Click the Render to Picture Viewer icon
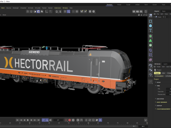Viewport: 171px width, 128px height. (138, 11)
